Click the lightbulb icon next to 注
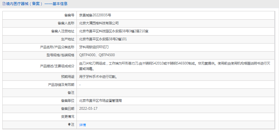This screenshot has width=279, height=132. point(69,125)
